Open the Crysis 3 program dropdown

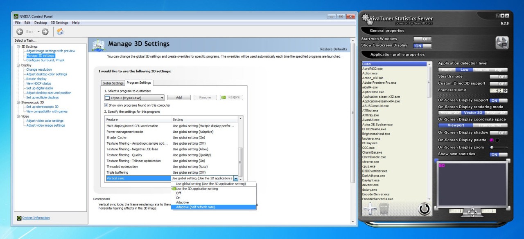[134, 98]
